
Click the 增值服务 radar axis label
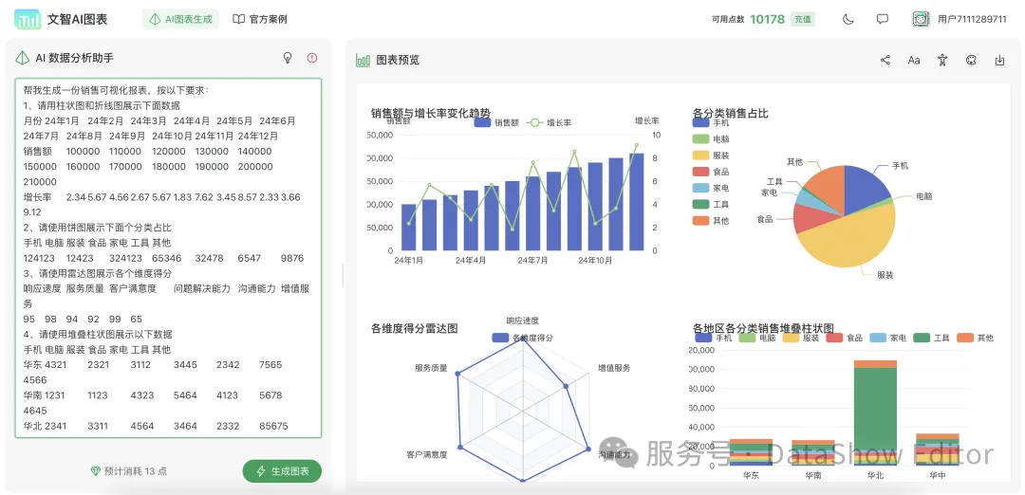614,368
